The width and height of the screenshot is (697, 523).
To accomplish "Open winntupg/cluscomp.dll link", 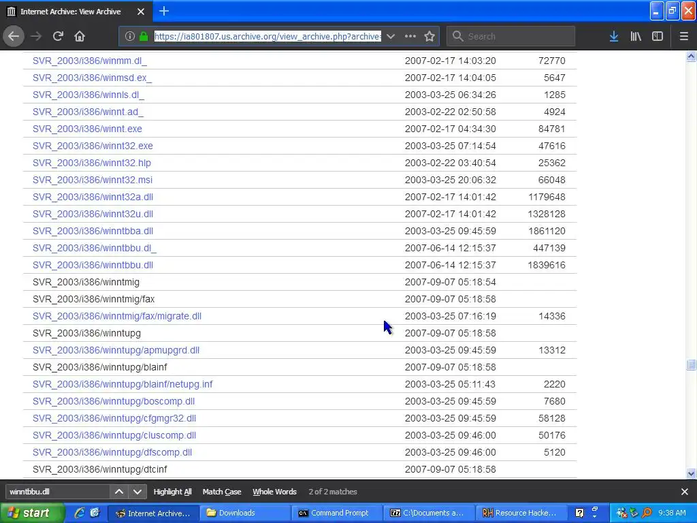I will click(114, 435).
